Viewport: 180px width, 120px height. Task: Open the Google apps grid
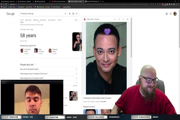[x=171, y=14]
